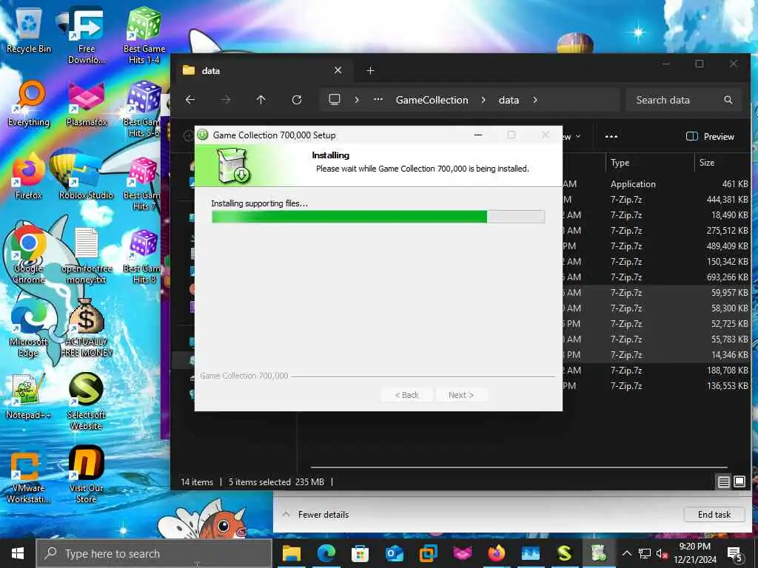Open the Roblox Studio desktop shortcut
This screenshot has width=758, height=568.
tap(86, 177)
